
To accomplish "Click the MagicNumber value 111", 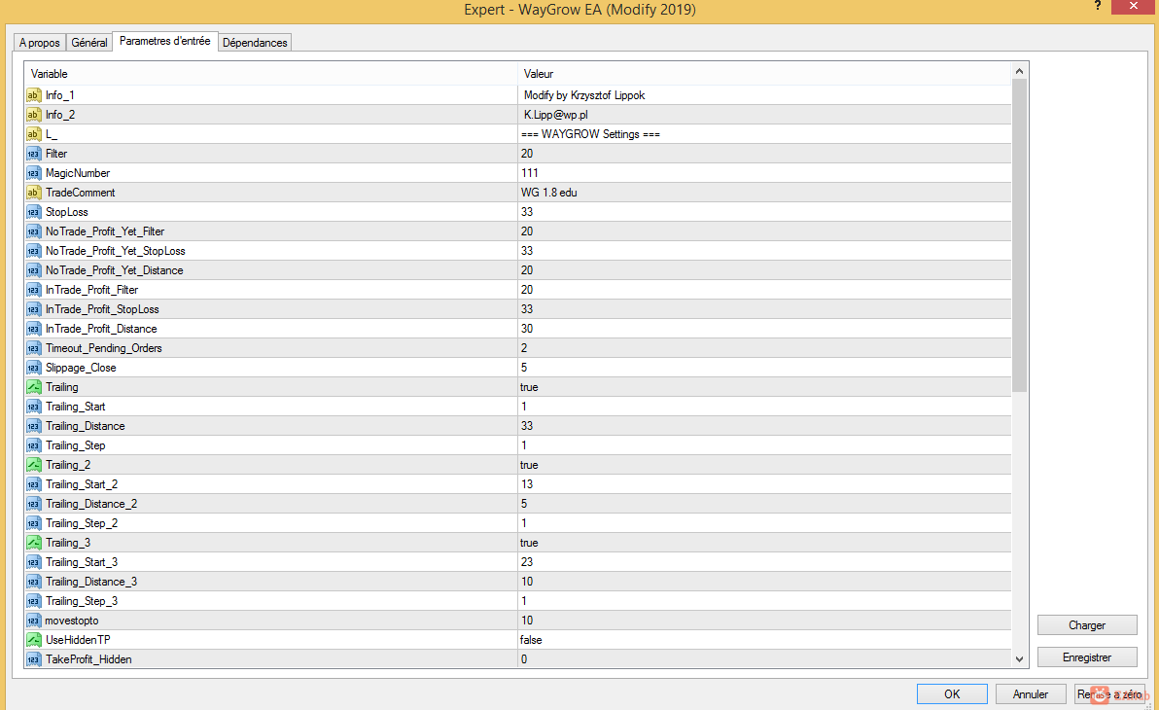I will [529, 173].
